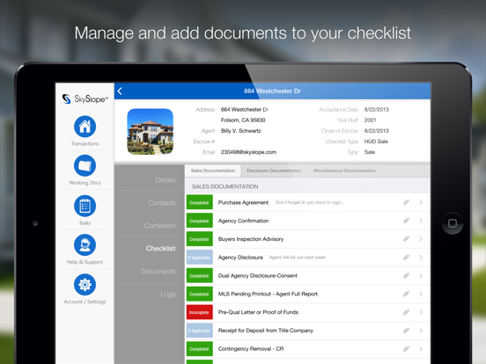Click Acceptance Date value 8/22/2013
The image size is (486, 364).
(x=376, y=110)
